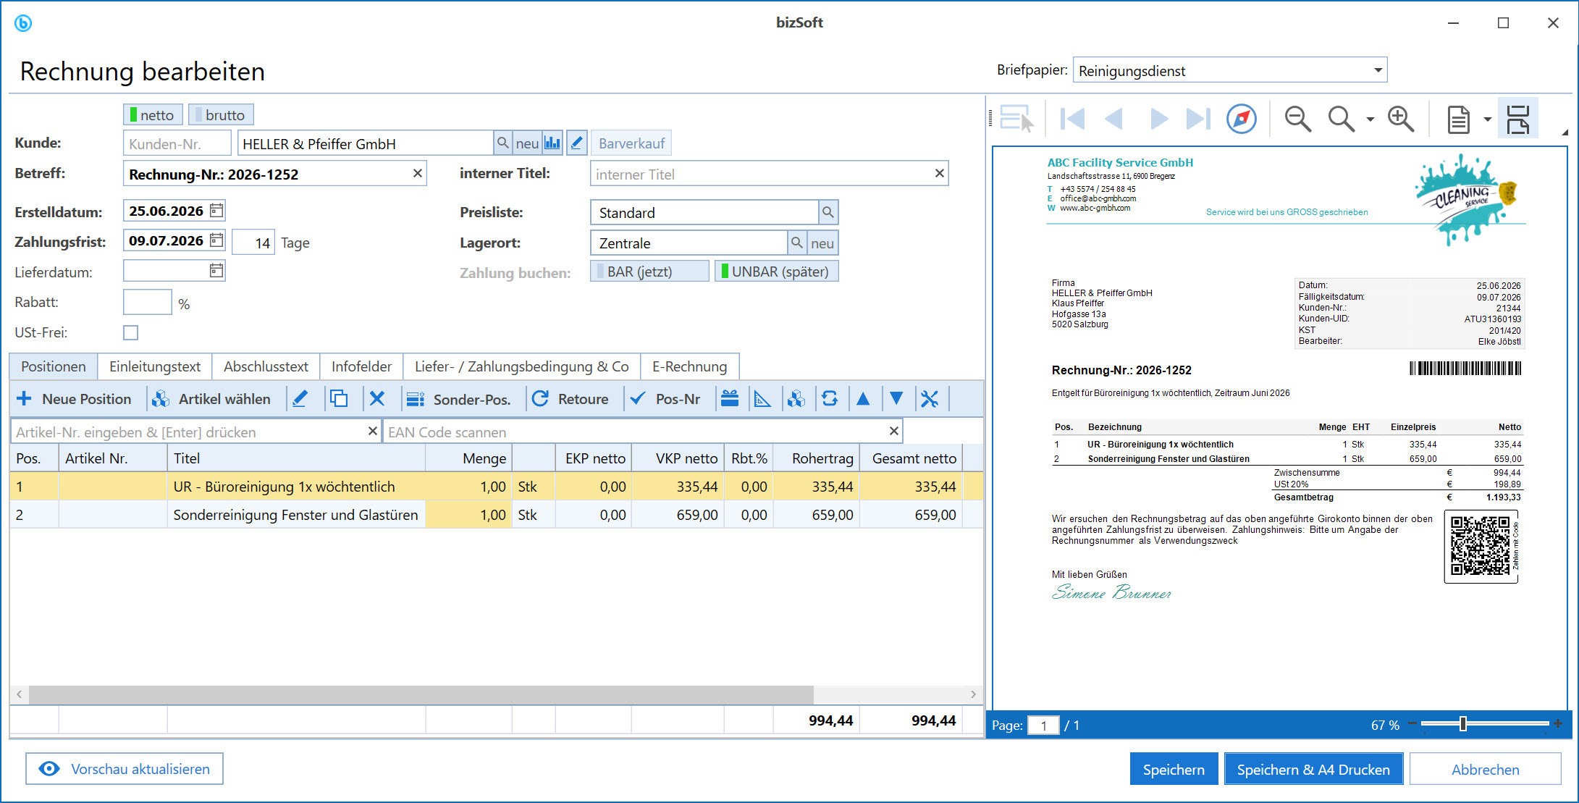The height and width of the screenshot is (803, 1579).
Task: Click the gift box toolbar icon
Action: coord(730,399)
